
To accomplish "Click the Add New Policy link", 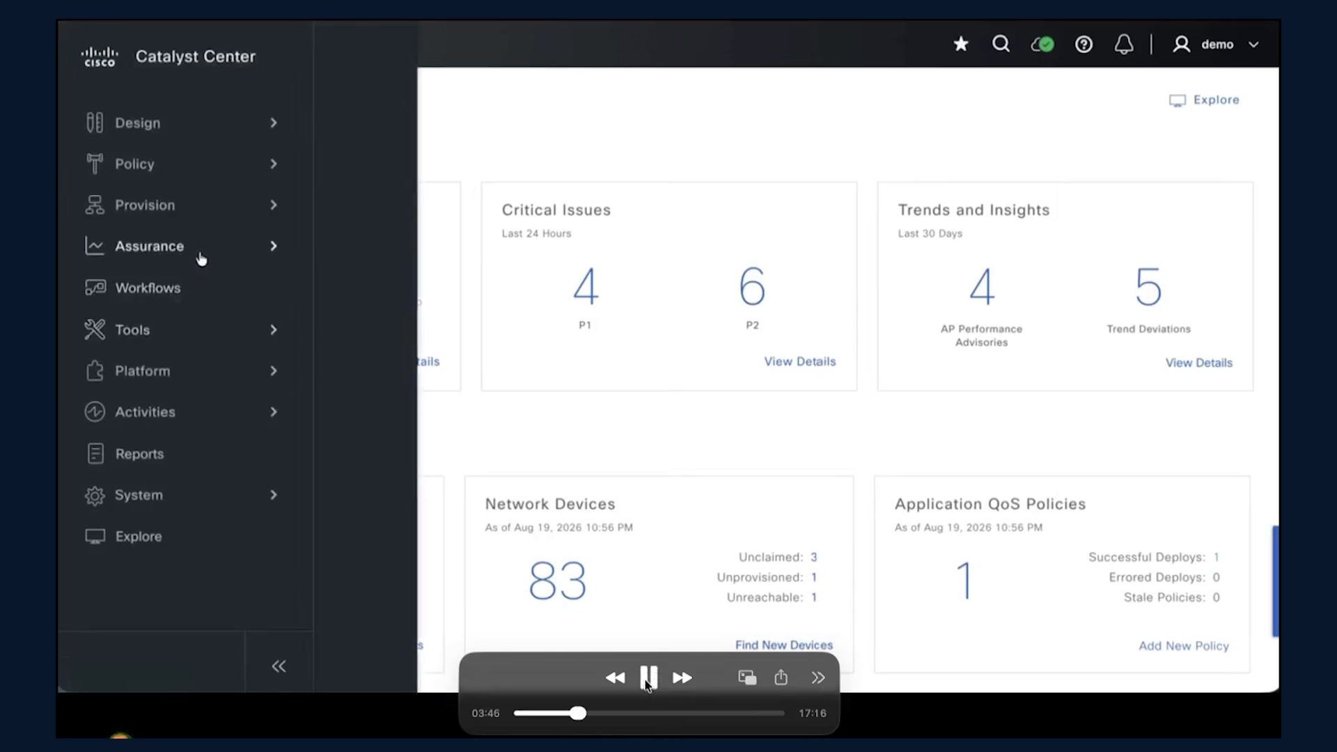I will coord(1184,646).
